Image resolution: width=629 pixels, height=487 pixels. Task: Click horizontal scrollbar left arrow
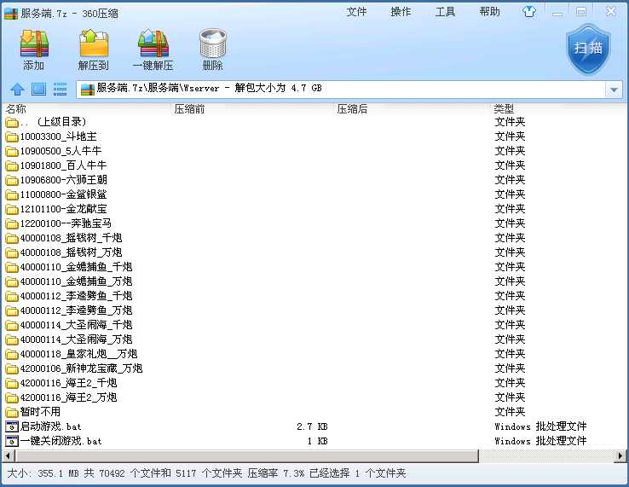(9, 455)
